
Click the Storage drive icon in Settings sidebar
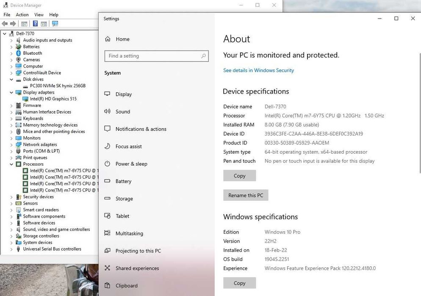tap(108, 199)
